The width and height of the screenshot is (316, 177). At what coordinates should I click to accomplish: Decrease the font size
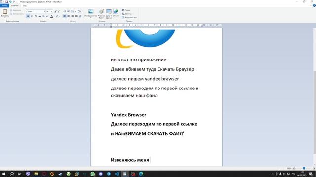59,11
